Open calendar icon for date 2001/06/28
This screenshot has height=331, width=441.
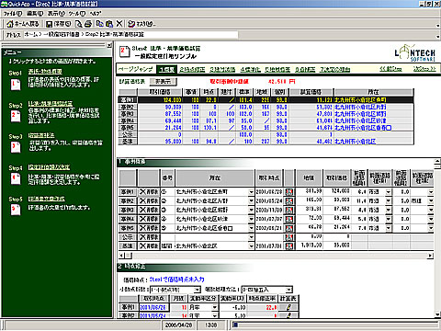point(289,192)
